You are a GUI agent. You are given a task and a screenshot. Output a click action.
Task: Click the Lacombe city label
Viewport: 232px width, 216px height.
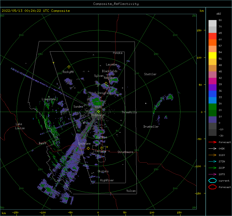pos(111,64)
